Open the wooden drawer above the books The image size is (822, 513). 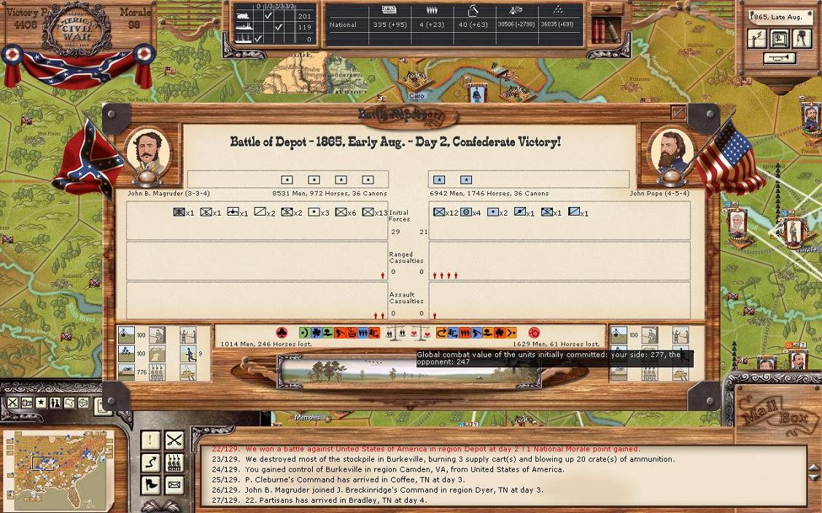pyautogui.click(x=605, y=9)
